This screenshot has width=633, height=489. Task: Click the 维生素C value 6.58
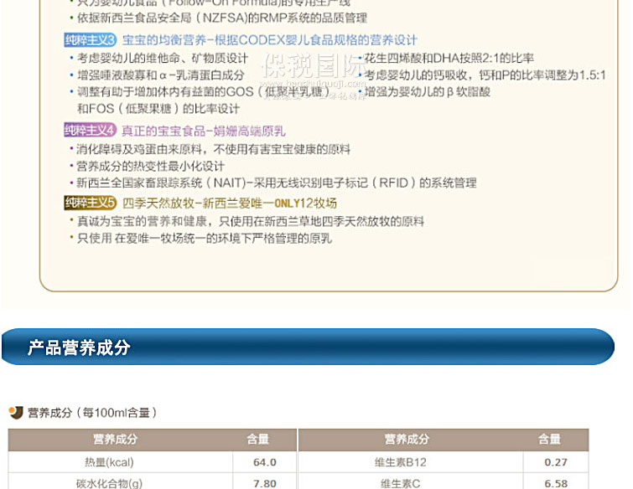555,483
